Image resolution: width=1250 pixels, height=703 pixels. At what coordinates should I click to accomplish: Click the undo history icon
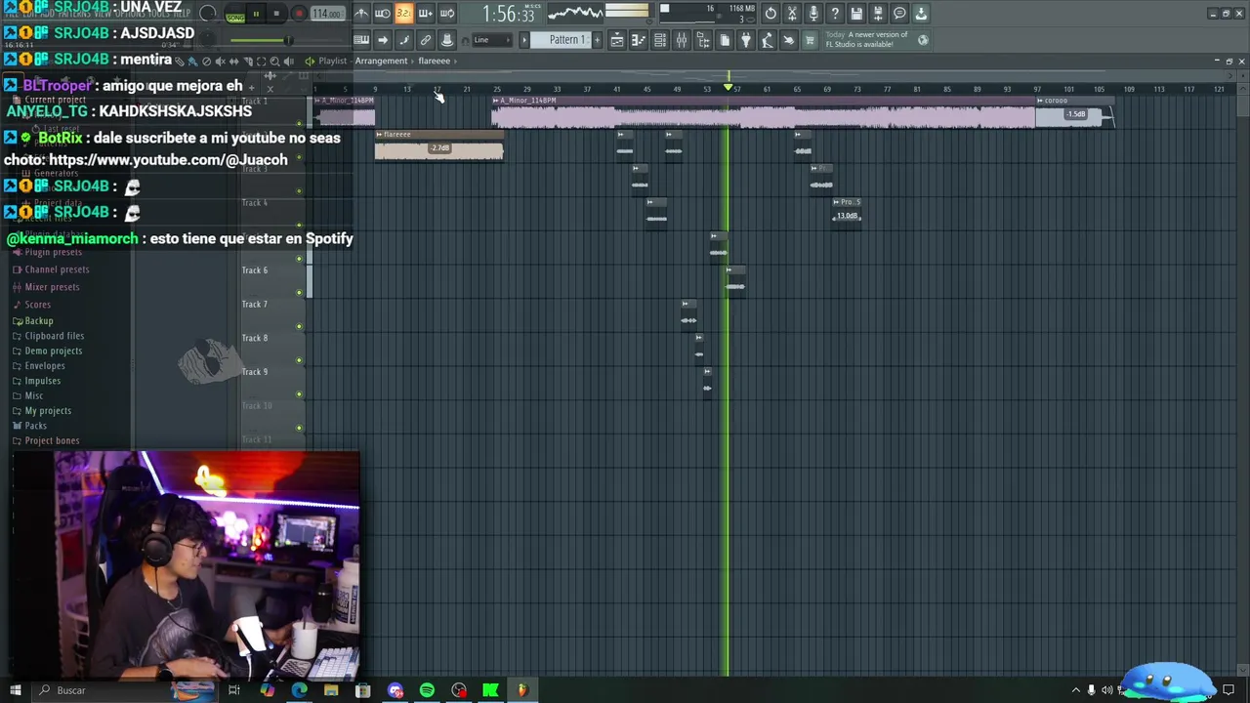click(771, 14)
